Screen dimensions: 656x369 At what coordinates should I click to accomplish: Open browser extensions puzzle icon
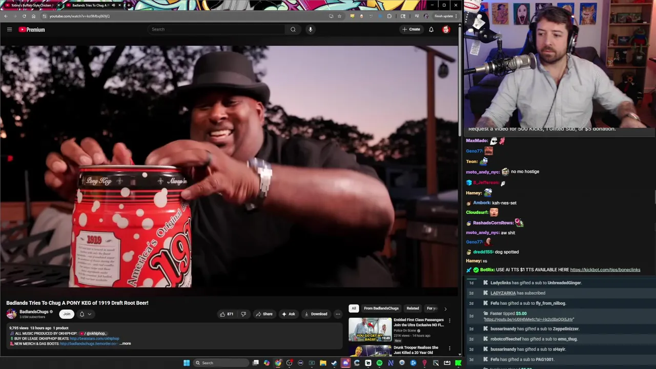[389, 16]
